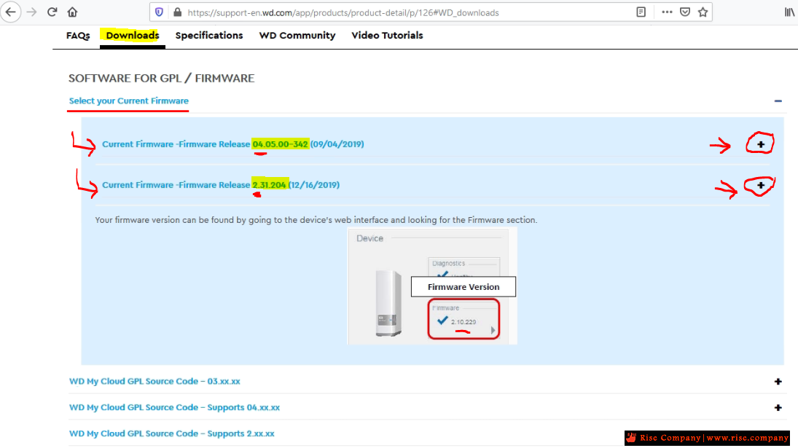This screenshot has height=448, width=798.
Task: Click Select your Current Firmware heading
Action: pos(129,101)
